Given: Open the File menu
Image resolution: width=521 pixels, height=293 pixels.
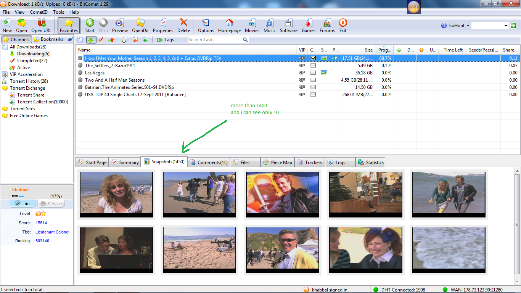Looking at the screenshot, I should (6, 12).
